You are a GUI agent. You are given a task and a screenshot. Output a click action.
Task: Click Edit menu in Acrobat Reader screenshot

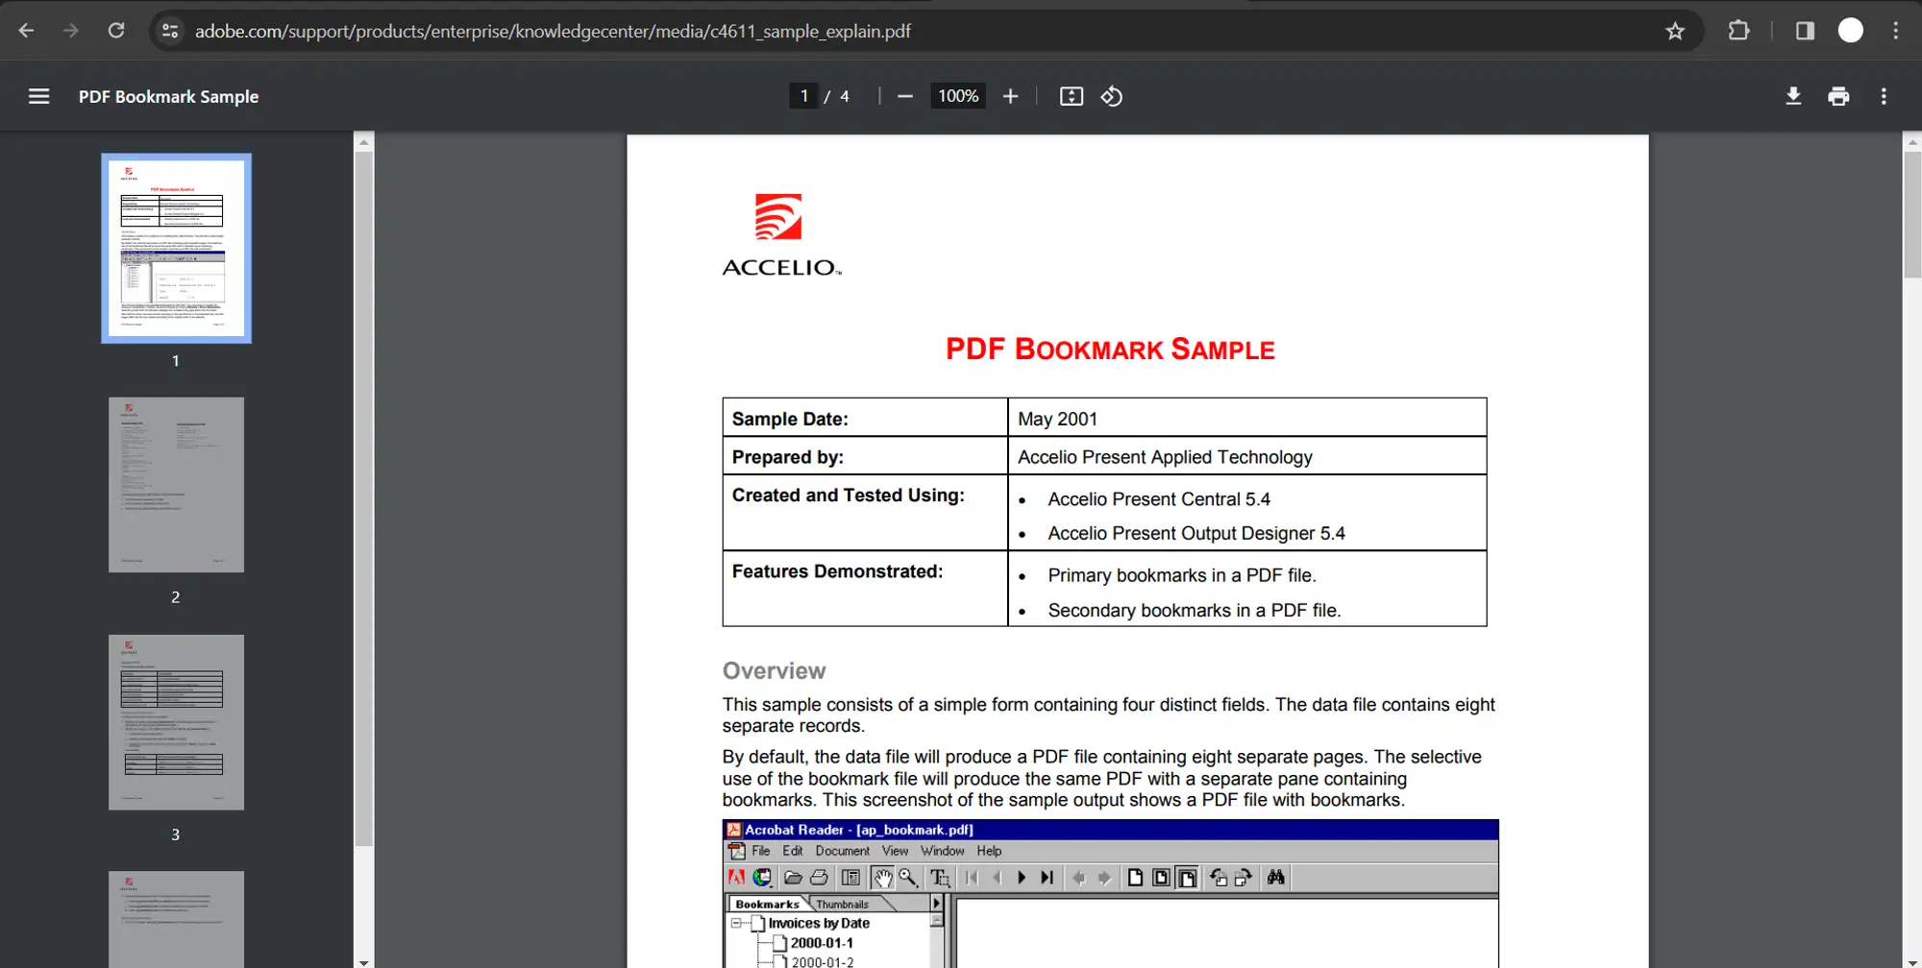tap(792, 851)
